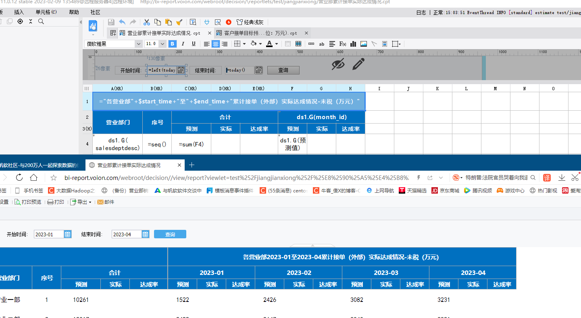Viewport: 581px width, 318px height.
Task: Open the font color dropdown arrow
Action: 277,44
